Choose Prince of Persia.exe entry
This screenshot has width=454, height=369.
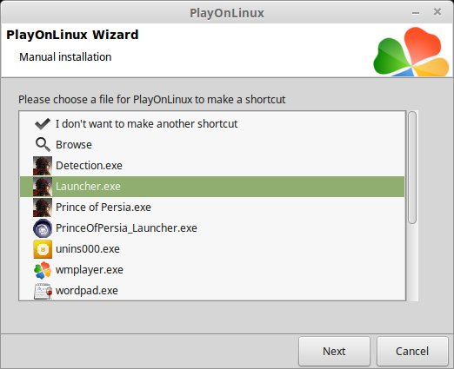click(x=212, y=208)
